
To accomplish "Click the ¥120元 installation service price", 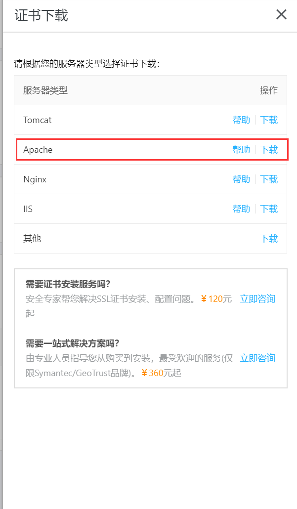I will click(x=215, y=299).
